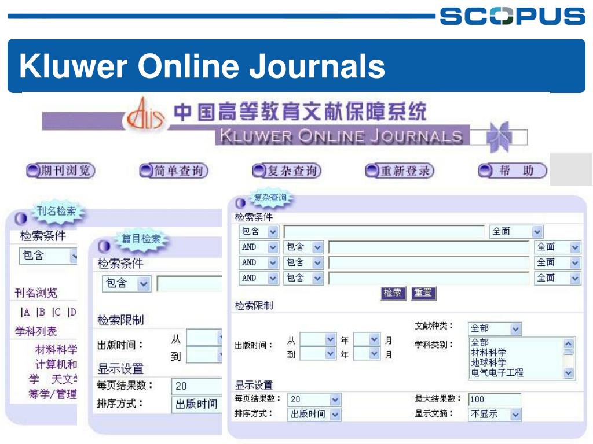593x444 pixels.
Task: Open second row 全面 field dropdown
Action: coord(558,247)
